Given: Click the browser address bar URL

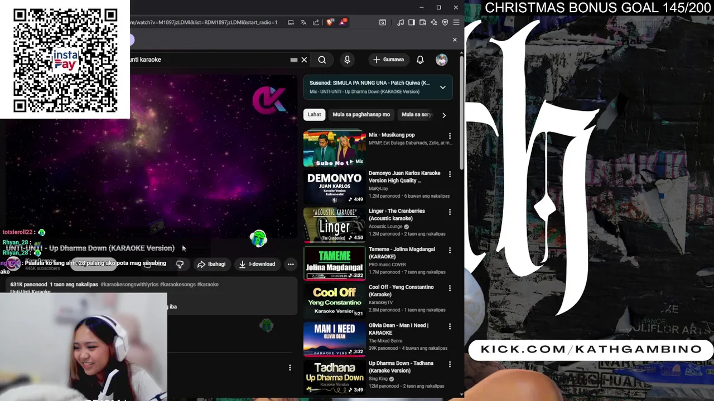Looking at the screenshot, I should [204, 22].
